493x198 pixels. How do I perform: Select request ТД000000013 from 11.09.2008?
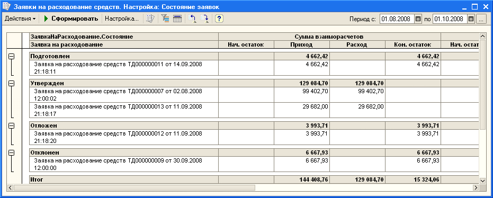124,110
